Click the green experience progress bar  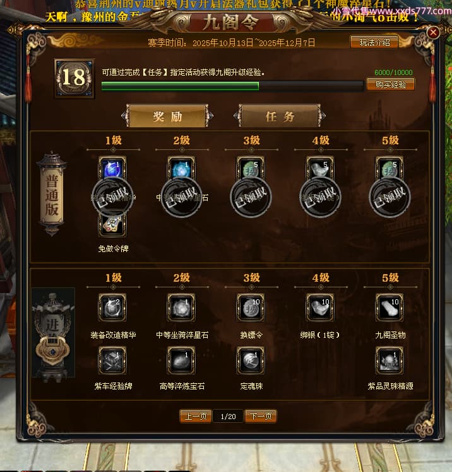232,86
